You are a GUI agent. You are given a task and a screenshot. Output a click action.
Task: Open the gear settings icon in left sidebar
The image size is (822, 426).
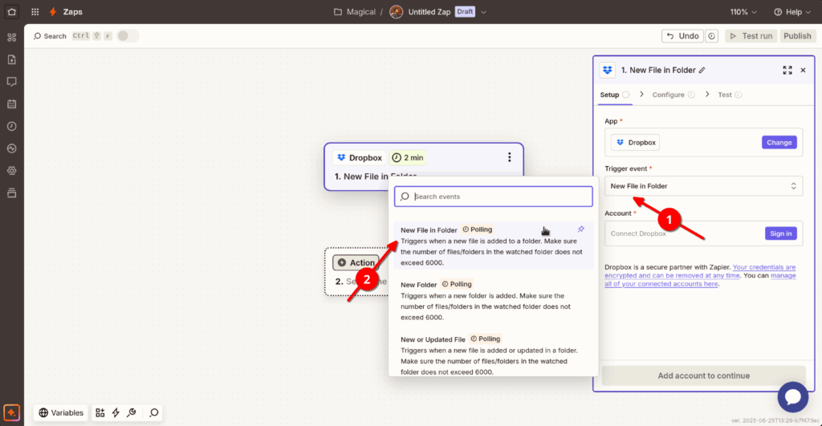click(11, 171)
